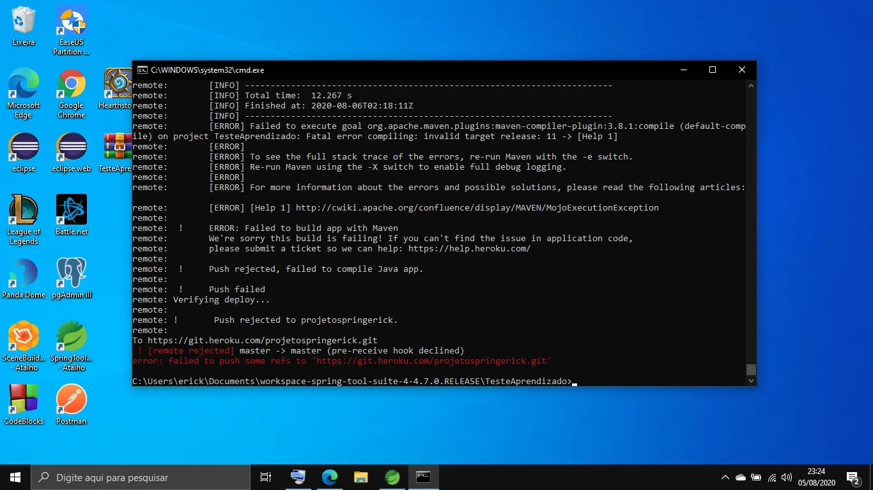This screenshot has width=873, height=490.
Task: Open the Windows Start menu
Action: click(x=15, y=477)
